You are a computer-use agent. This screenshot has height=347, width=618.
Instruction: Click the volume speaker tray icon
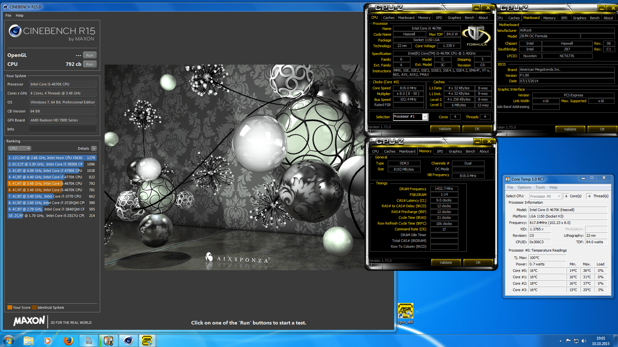click(584, 341)
